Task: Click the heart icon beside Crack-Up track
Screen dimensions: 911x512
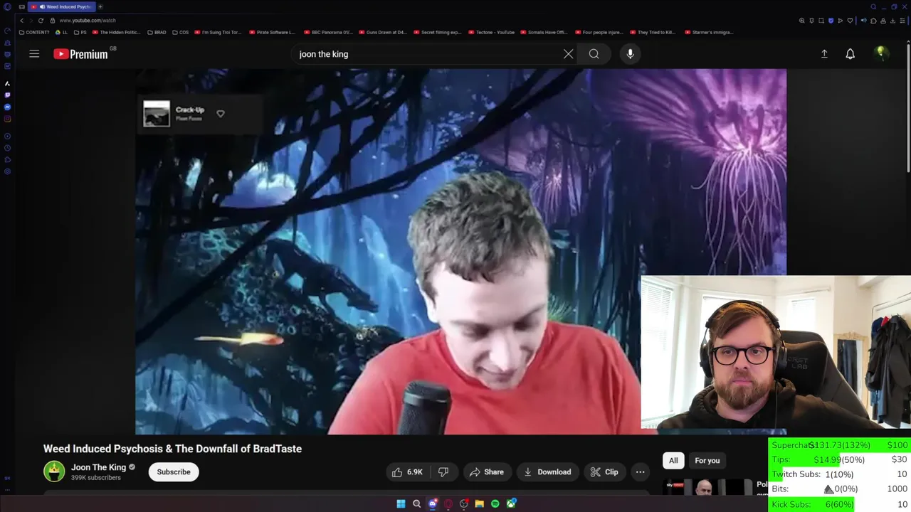Action: tap(221, 114)
